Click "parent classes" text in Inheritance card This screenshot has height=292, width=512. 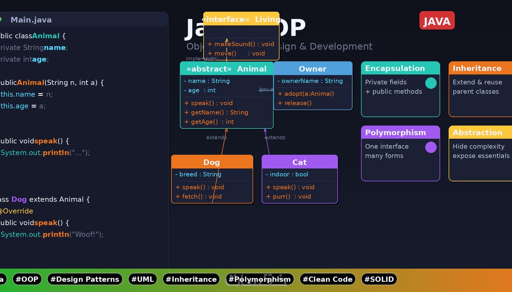point(476,92)
